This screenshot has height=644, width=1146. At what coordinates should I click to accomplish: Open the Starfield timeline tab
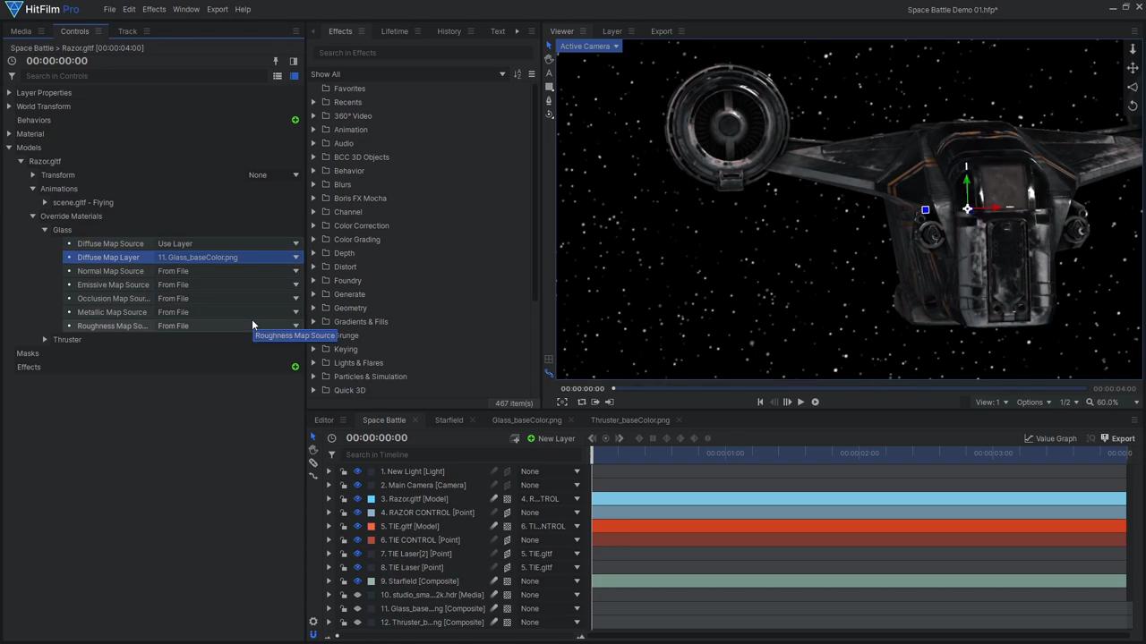[449, 420]
